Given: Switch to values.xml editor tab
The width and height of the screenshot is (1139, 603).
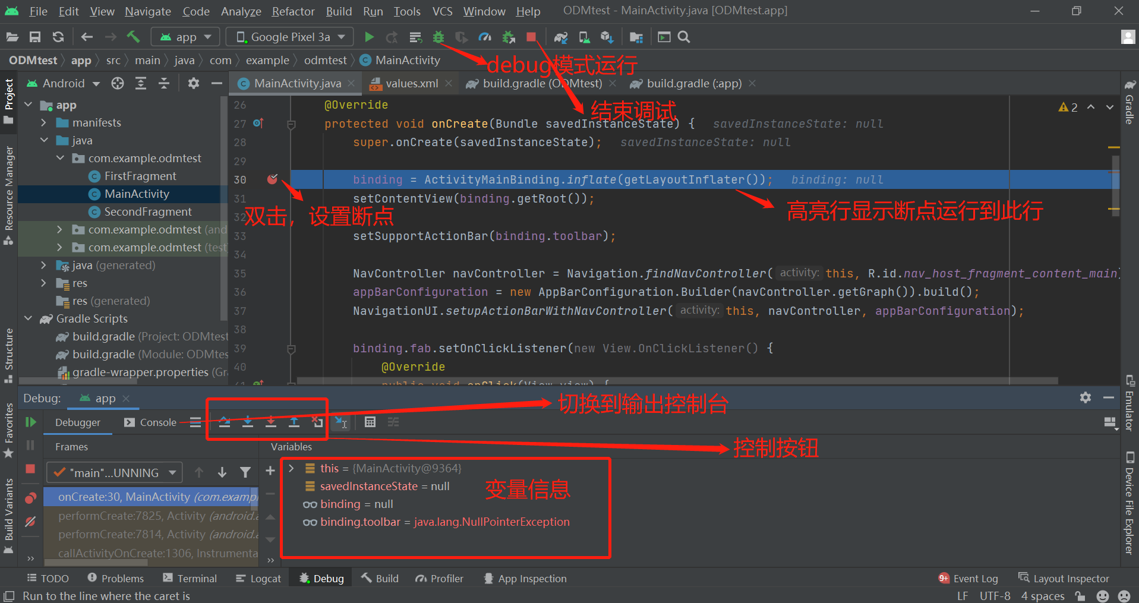Looking at the screenshot, I should pos(411,84).
